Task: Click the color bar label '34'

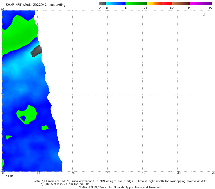Action: 146,8
